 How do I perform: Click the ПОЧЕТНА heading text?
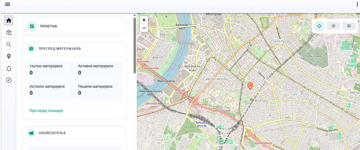point(49,26)
